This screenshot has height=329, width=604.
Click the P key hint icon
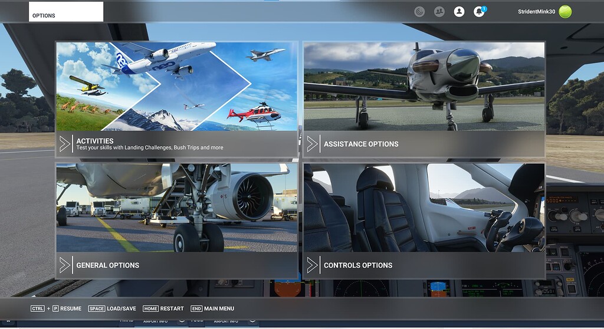point(55,308)
